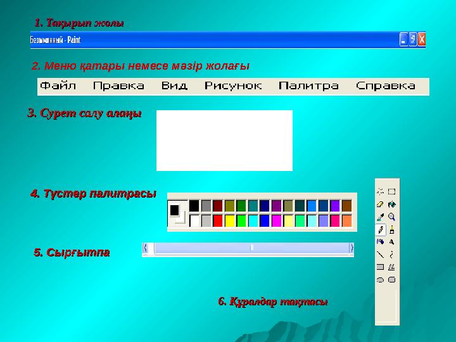Choose the Brush tool
Image resolution: width=456 pixels, height=342 pixels.
click(x=392, y=230)
